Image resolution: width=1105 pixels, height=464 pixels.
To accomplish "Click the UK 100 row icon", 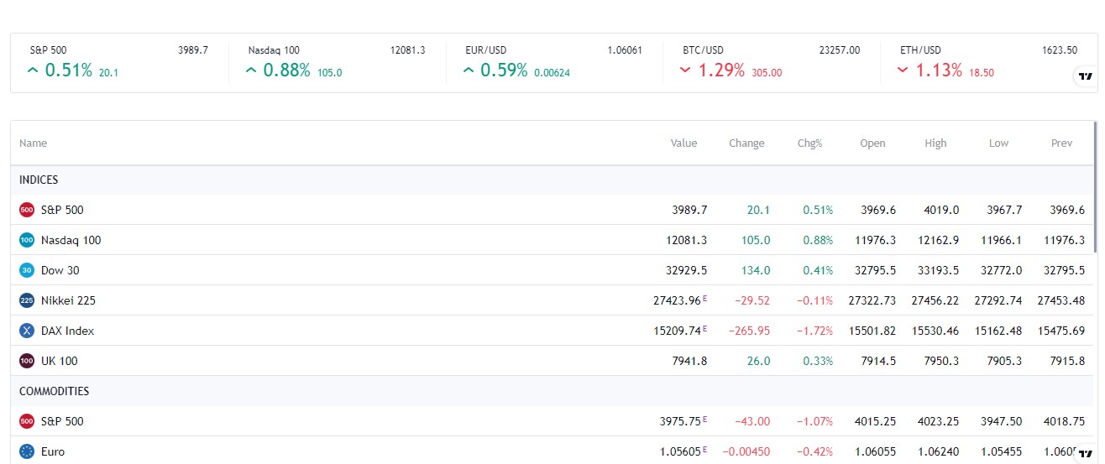I will [27, 361].
